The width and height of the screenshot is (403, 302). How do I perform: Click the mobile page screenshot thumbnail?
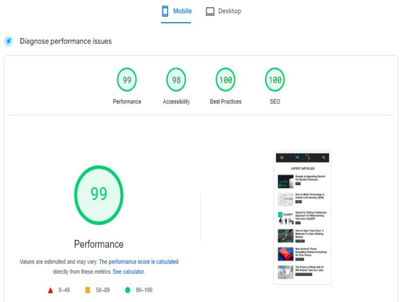coord(302,218)
